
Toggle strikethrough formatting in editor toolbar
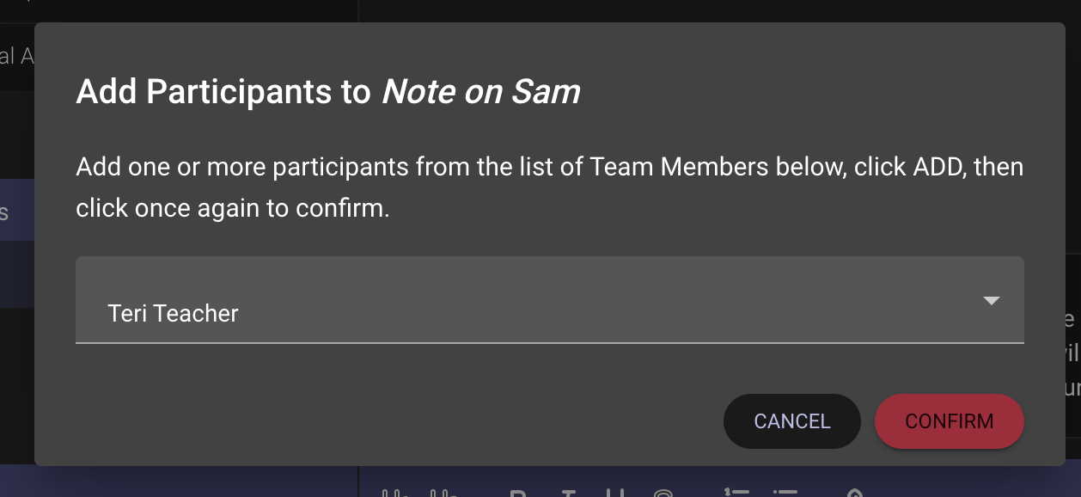point(663,494)
